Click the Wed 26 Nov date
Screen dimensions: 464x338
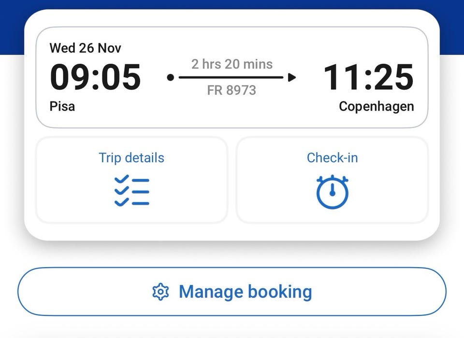point(86,48)
